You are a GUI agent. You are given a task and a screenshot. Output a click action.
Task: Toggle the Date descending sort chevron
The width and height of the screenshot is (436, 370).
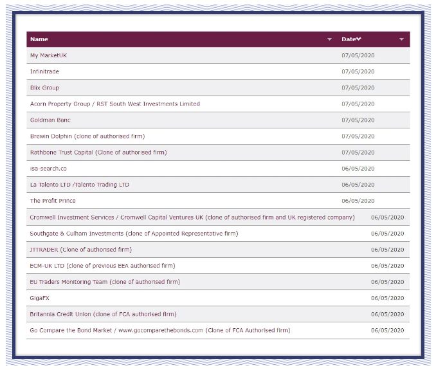coord(359,39)
